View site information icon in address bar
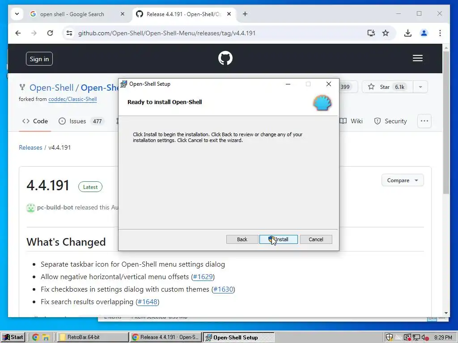458x343 pixels. (x=69, y=33)
